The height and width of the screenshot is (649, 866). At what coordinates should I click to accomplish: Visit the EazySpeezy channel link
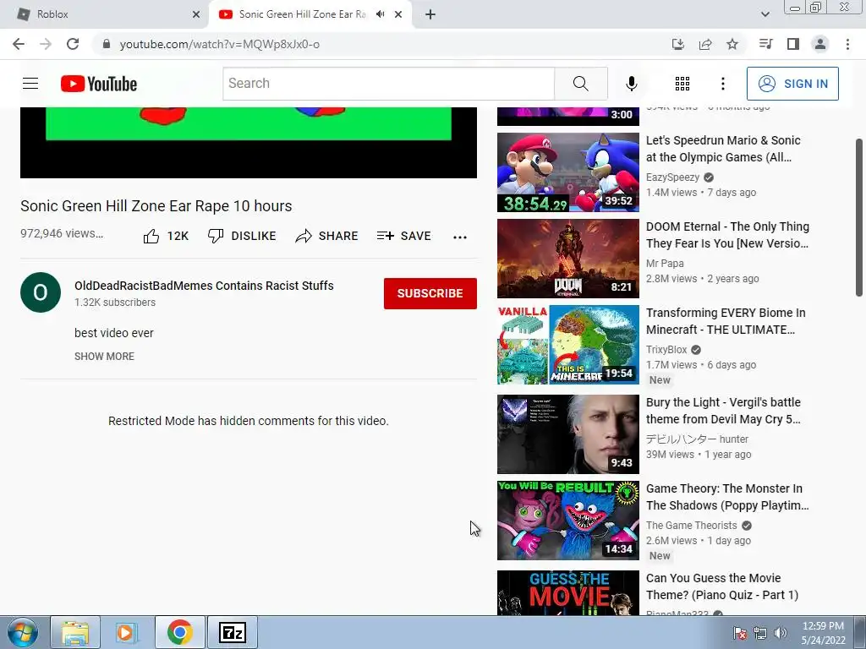click(x=672, y=177)
